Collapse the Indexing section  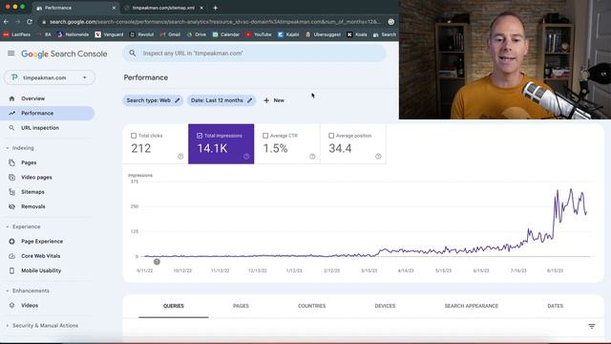click(8, 148)
